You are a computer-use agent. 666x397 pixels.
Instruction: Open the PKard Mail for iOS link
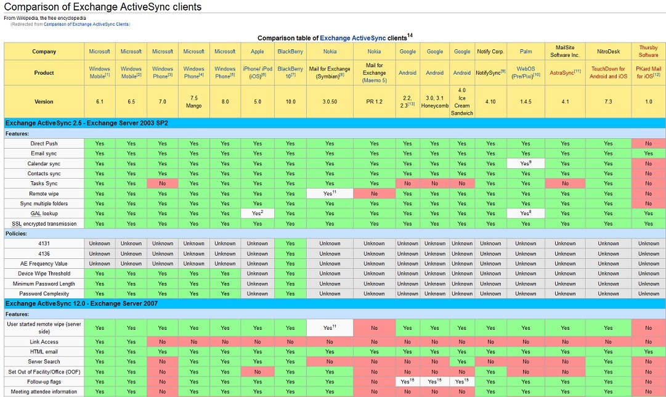click(x=649, y=72)
